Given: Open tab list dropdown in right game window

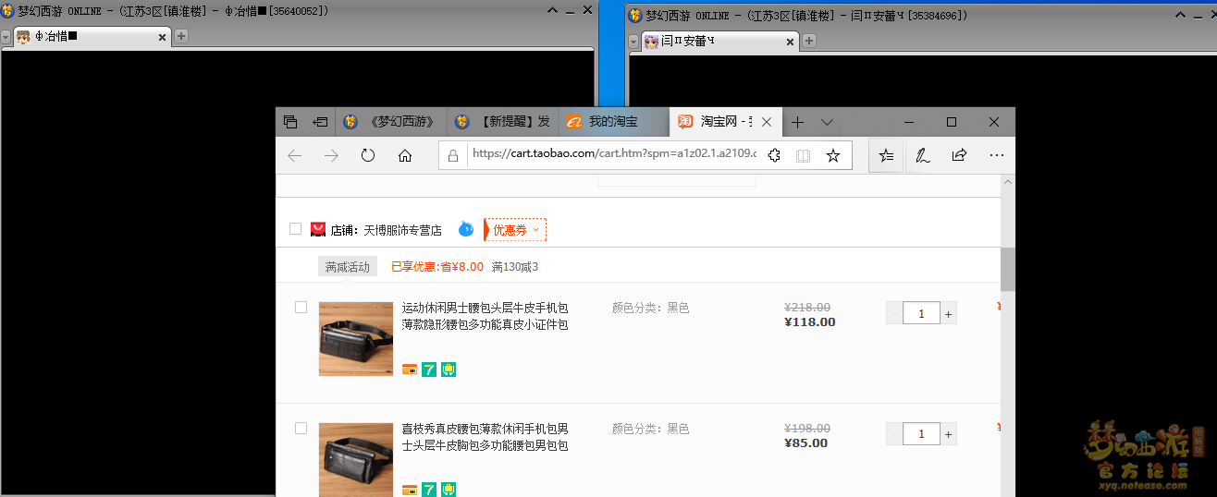Looking at the screenshot, I should coord(633,42).
